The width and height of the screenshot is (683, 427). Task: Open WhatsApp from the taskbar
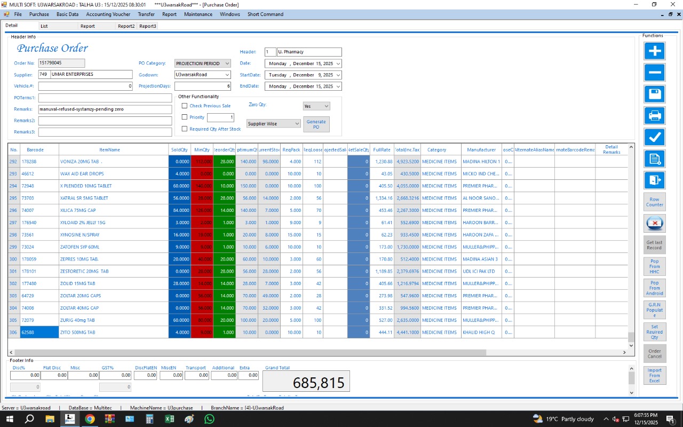(209, 419)
